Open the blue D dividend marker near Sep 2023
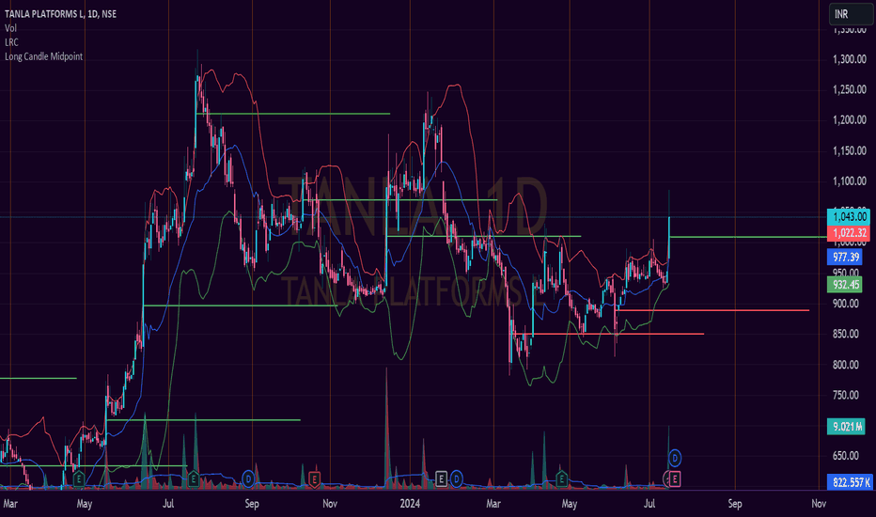This screenshot has height=517, width=876. [249, 478]
